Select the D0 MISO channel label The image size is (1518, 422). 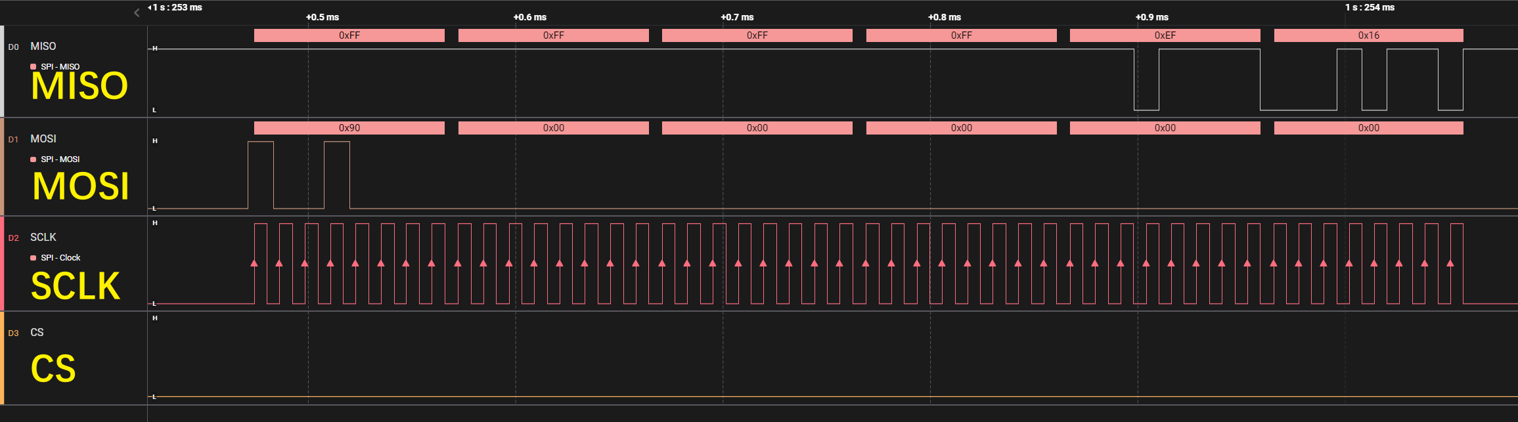tap(43, 46)
